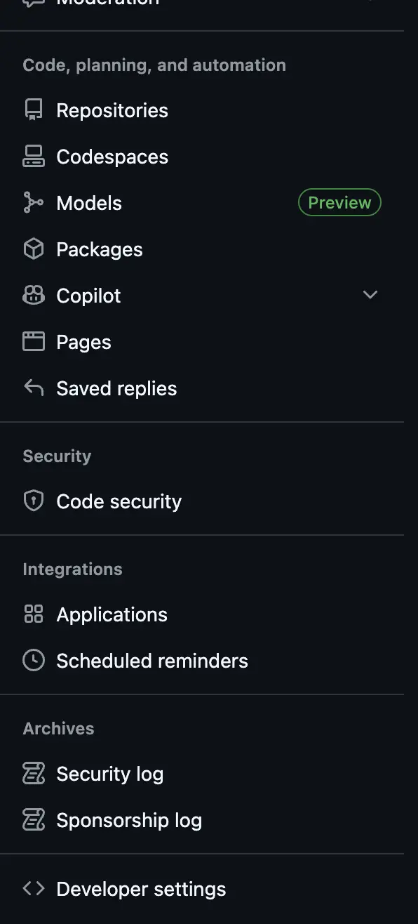The image size is (418, 924).
Task: Click the Applications grid icon
Action: point(32,613)
